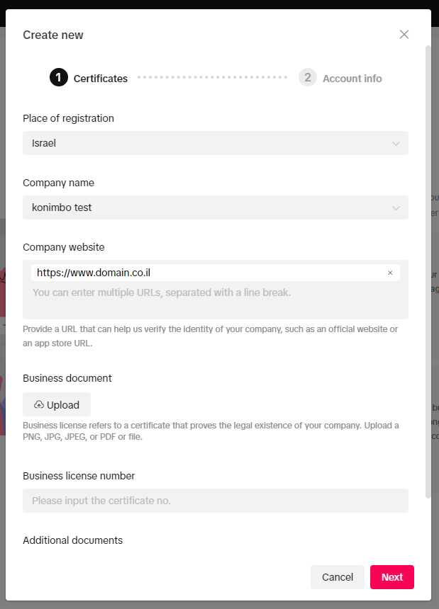Click the cloud upload icon
The height and width of the screenshot is (609, 439).
tap(39, 405)
